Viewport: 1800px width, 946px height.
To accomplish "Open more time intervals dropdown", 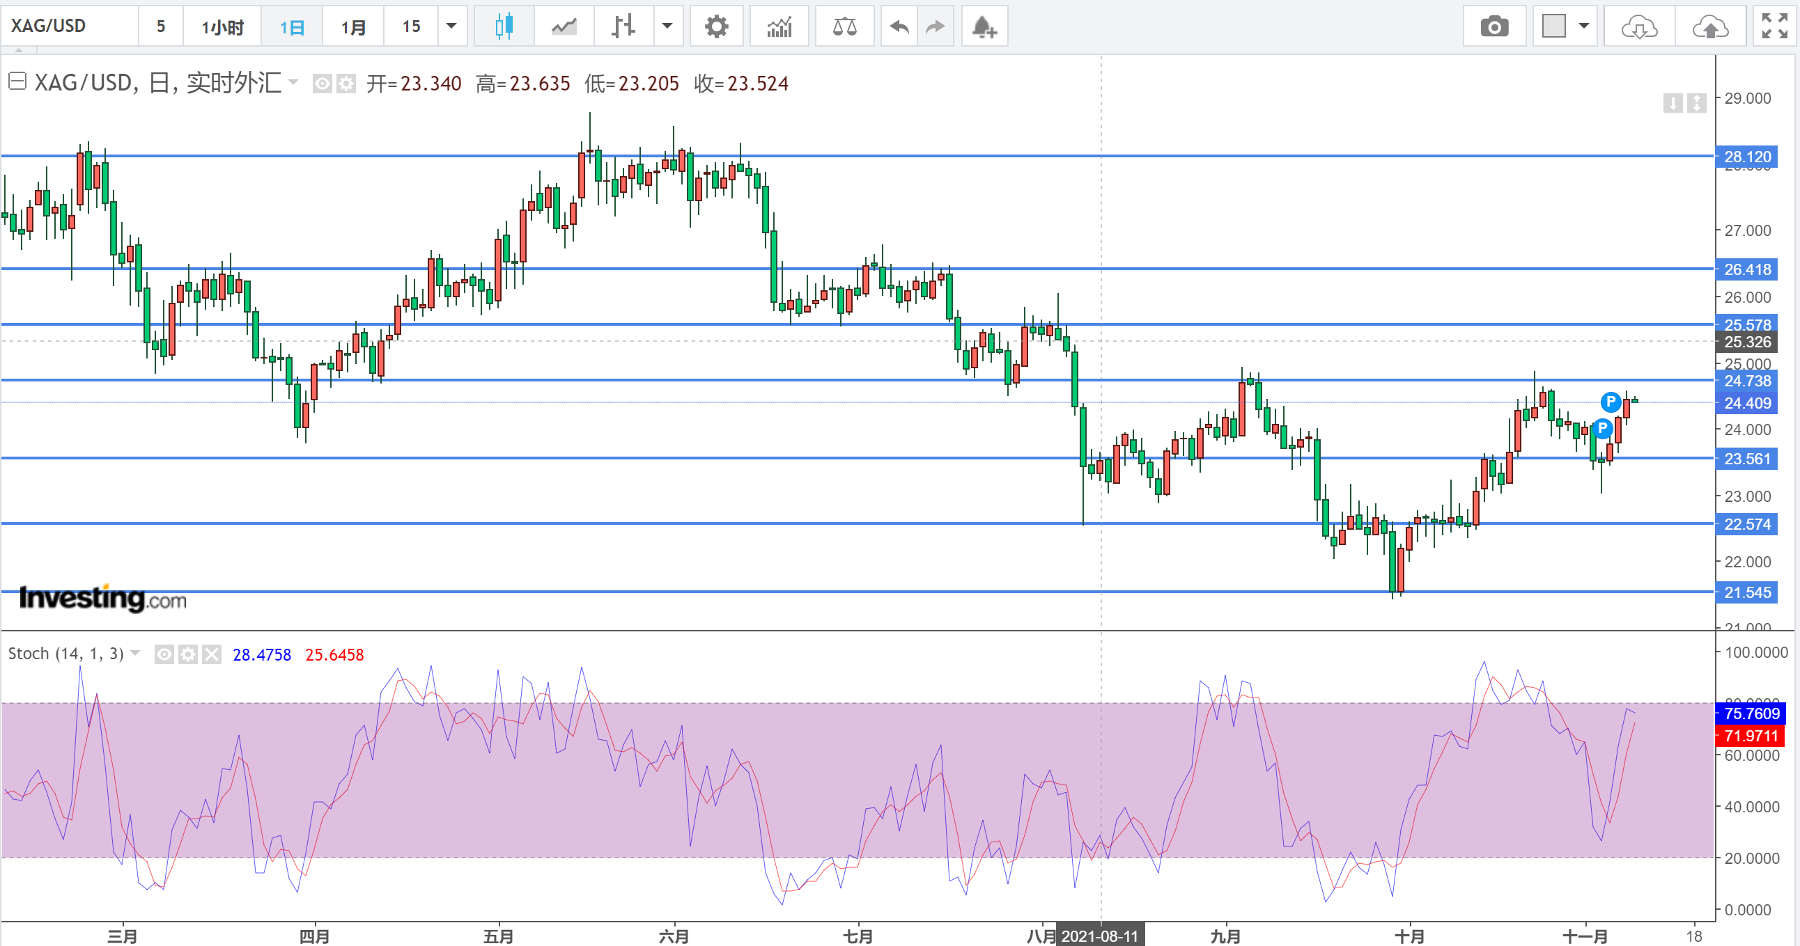I will 451,26.
